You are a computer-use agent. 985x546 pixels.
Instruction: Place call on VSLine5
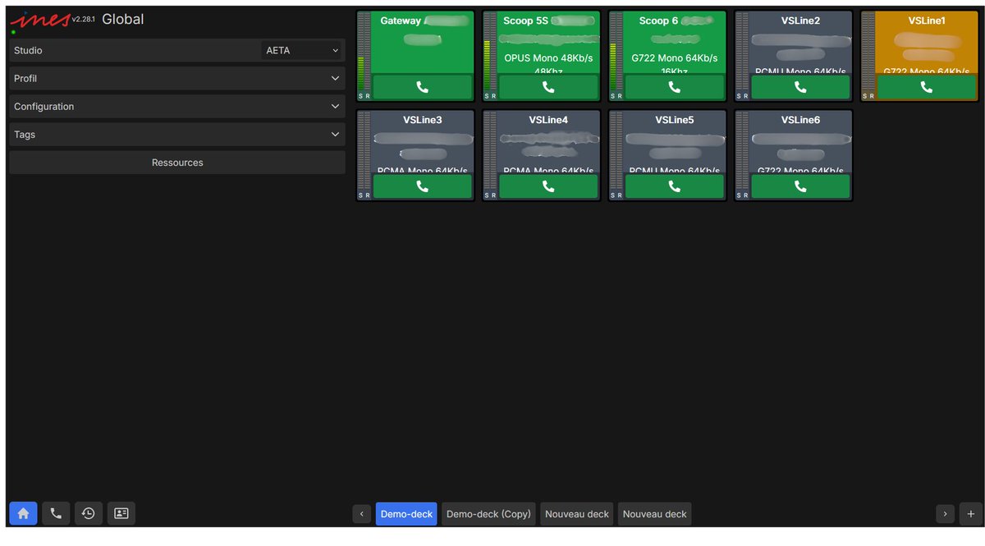pos(674,186)
